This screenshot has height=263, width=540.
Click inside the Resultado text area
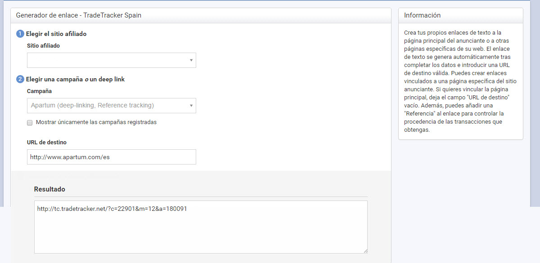coord(201,227)
